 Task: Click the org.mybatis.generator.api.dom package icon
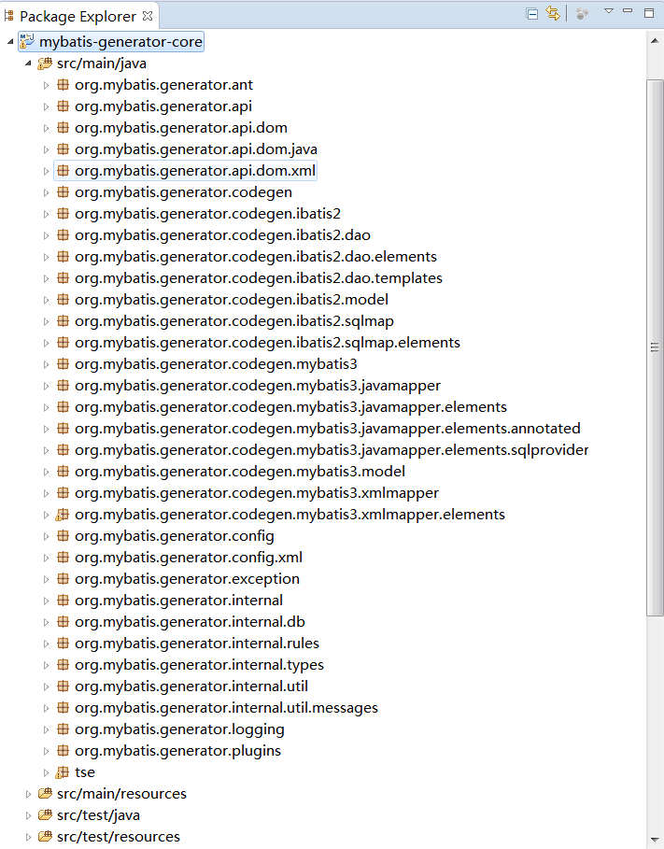click(x=63, y=128)
